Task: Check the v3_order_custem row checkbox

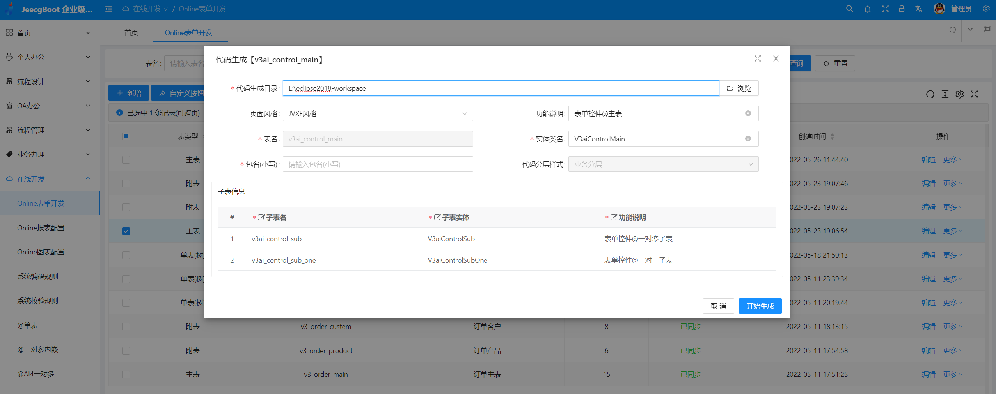Action: point(126,327)
